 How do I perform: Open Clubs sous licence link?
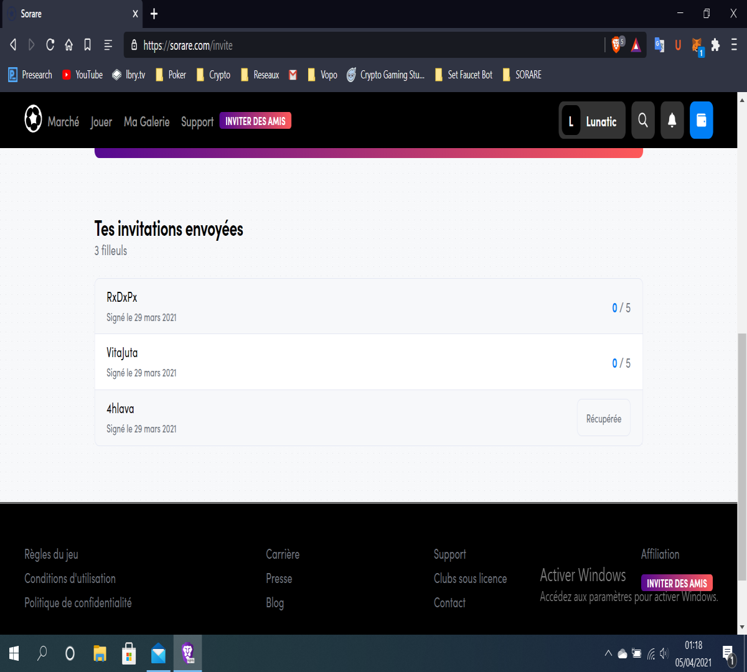(471, 579)
